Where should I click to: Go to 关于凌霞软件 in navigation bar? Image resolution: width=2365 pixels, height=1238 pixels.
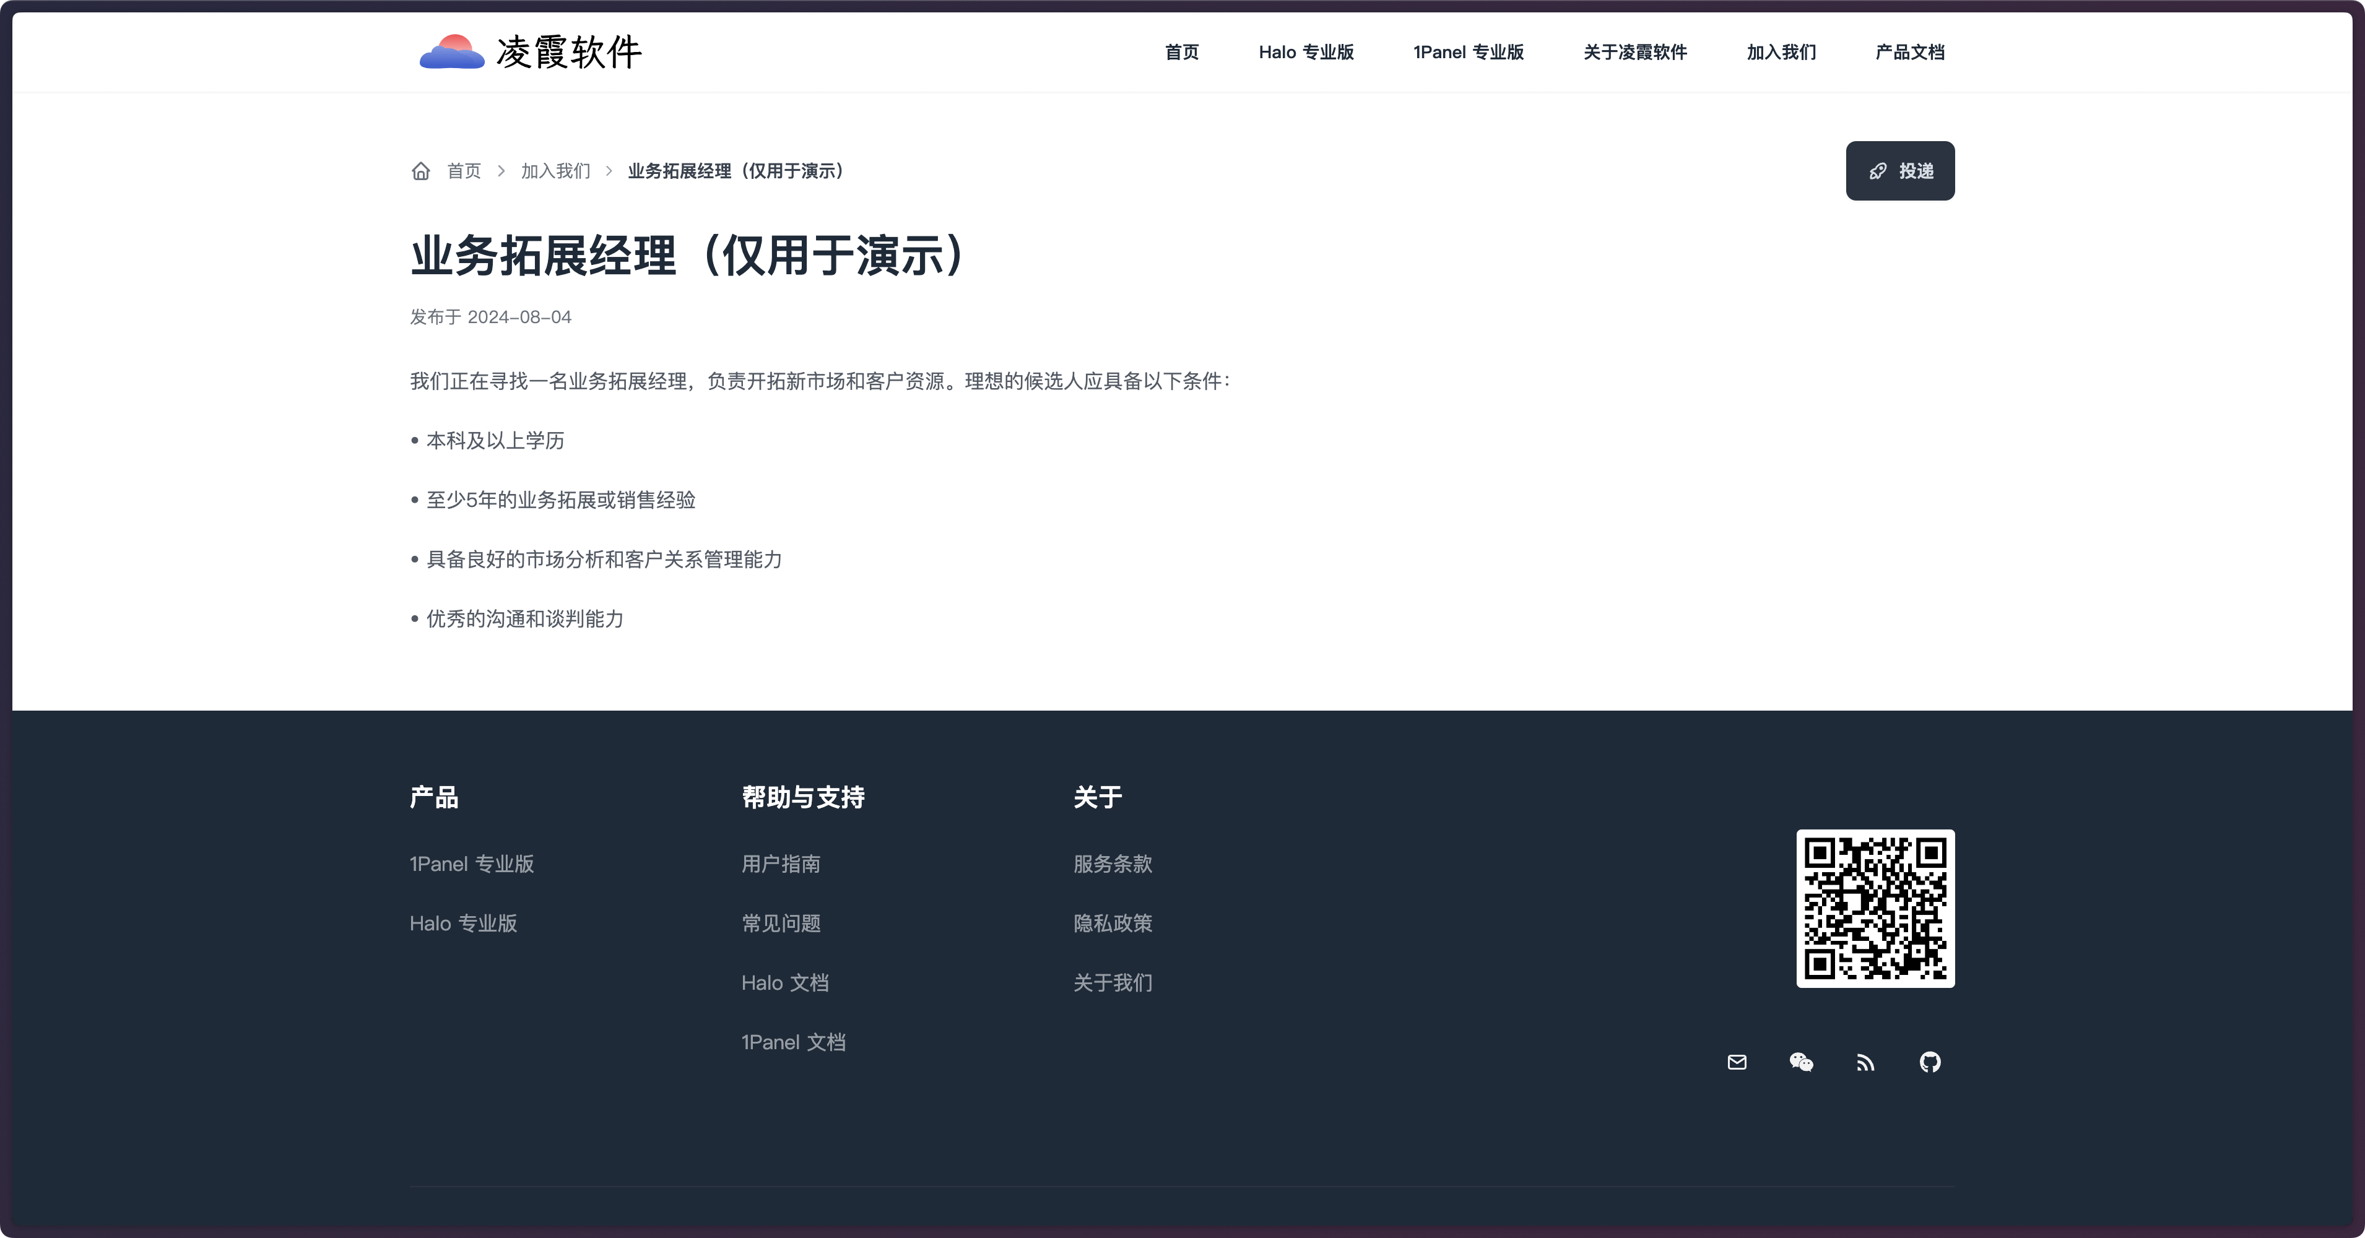pyautogui.click(x=1634, y=53)
